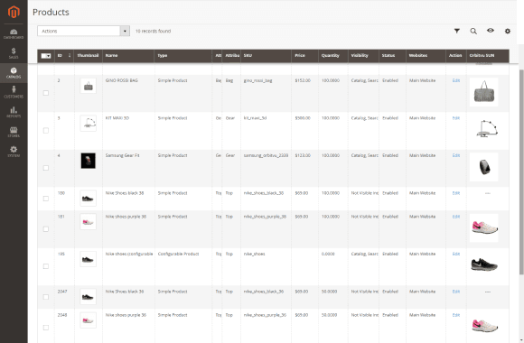Edit the KIT MAXI 3D product

click(x=456, y=118)
